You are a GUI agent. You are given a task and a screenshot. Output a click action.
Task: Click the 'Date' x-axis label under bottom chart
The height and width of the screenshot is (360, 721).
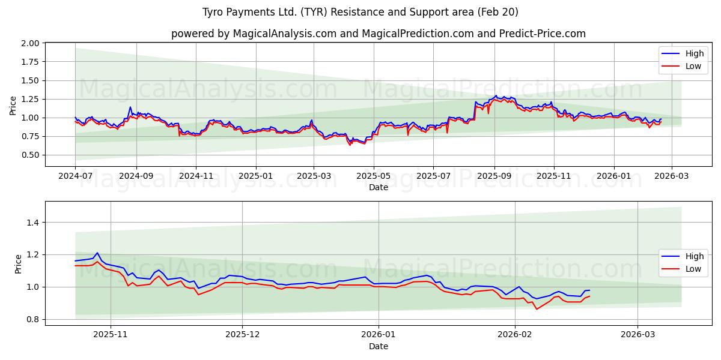pos(379,346)
